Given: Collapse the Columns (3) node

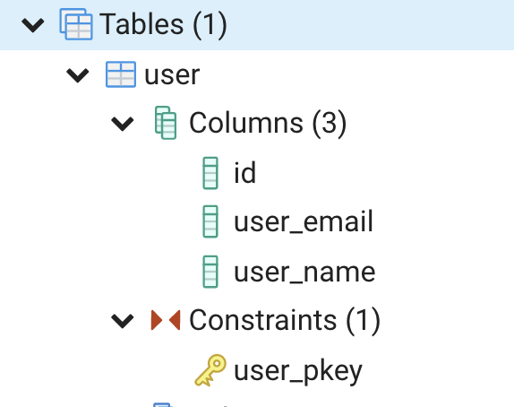Looking at the screenshot, I should (x=123, y=124).
